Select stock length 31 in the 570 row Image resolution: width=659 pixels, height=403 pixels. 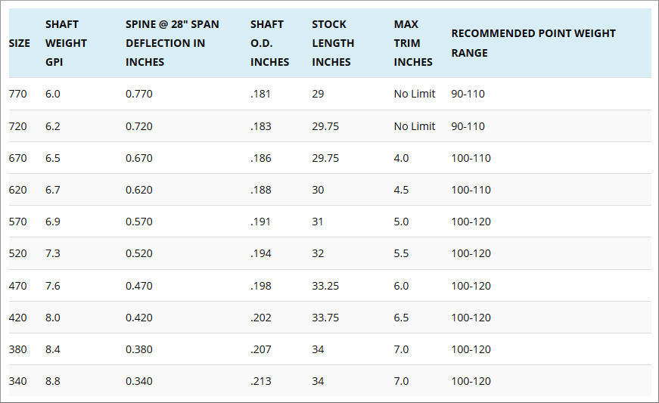coord(318,222)
